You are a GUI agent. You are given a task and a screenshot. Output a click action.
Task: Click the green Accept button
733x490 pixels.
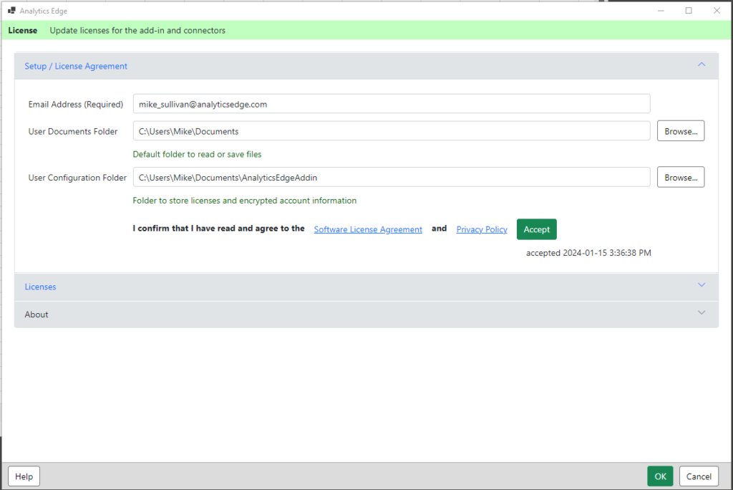(537, 229)
